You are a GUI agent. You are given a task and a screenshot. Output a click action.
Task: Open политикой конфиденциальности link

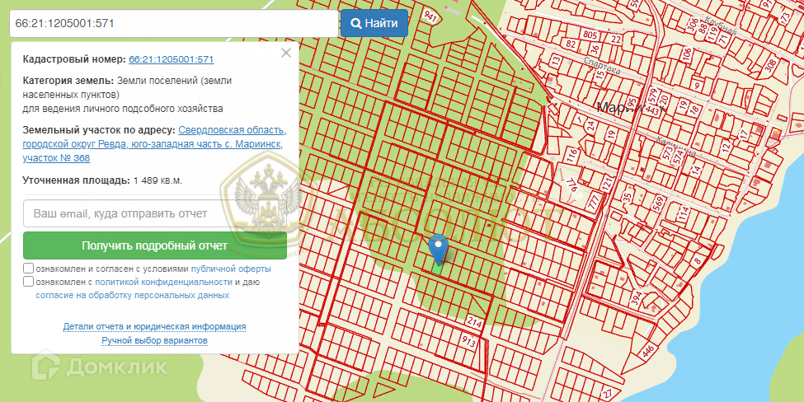coord(163,283)
